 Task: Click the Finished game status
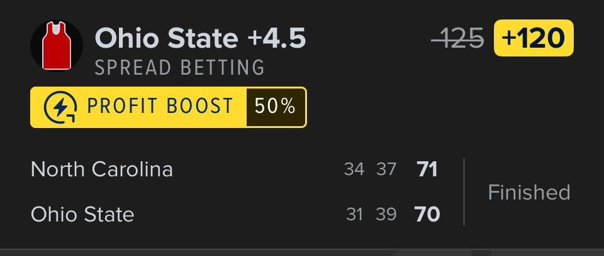(529, 192)
